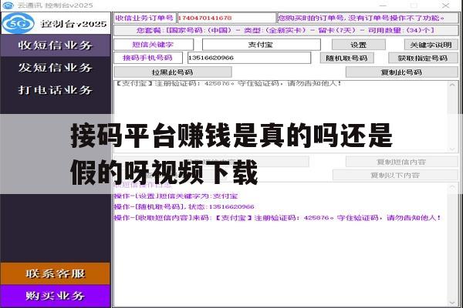Focus the 收信业务订单号 input field

226,18
